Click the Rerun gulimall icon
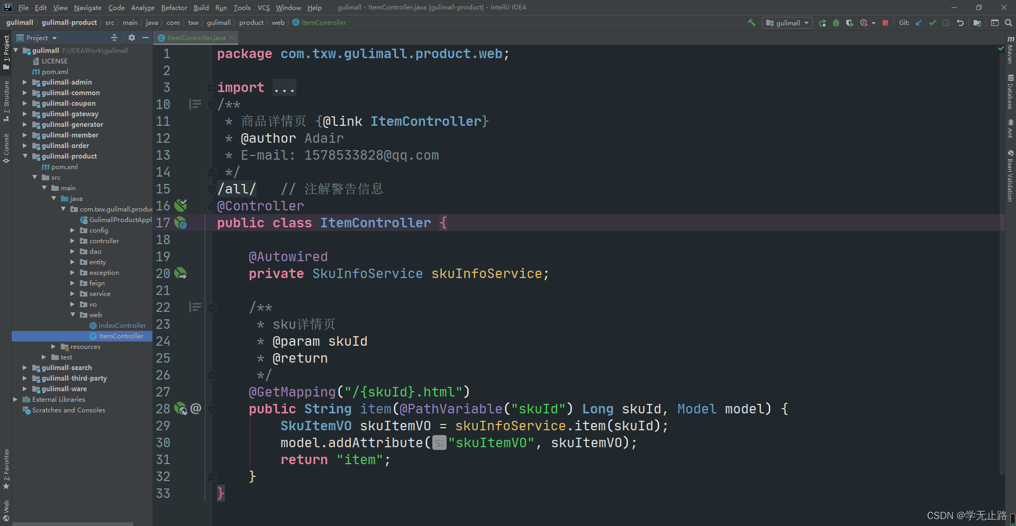The height and width of the screenshot is (526, 1016). 822,23
